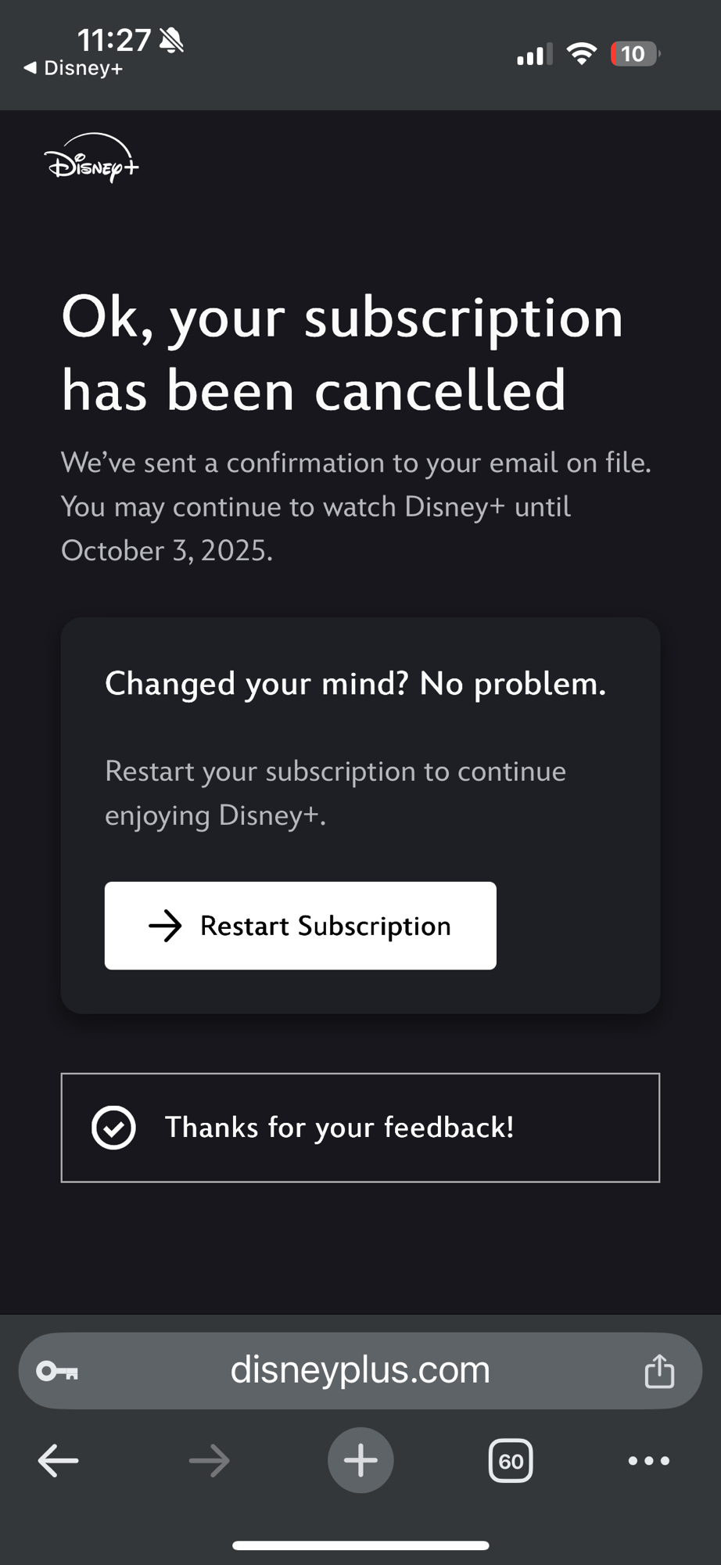Screen dimensions: 721x1565
Task: Tap the silent mode bell icon
Action: coord(171,39)
